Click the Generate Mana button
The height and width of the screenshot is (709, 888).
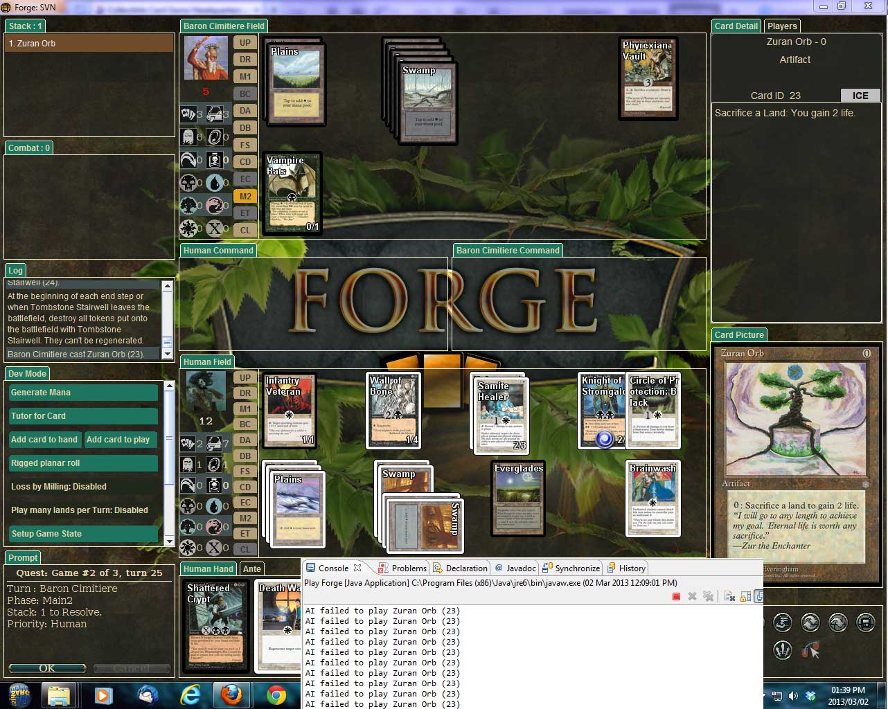coord(83,393)
